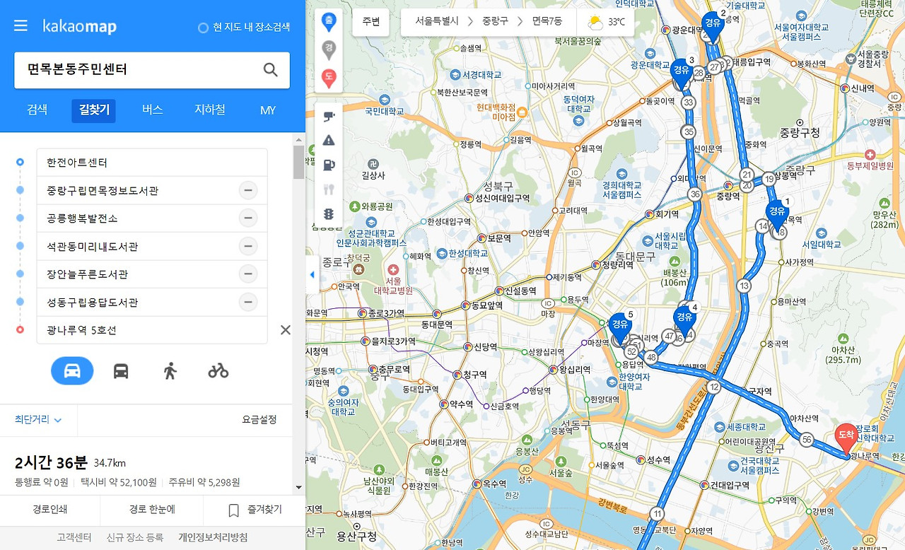Select bus transit route mode
905x550 pixels.
pos(121,370)
